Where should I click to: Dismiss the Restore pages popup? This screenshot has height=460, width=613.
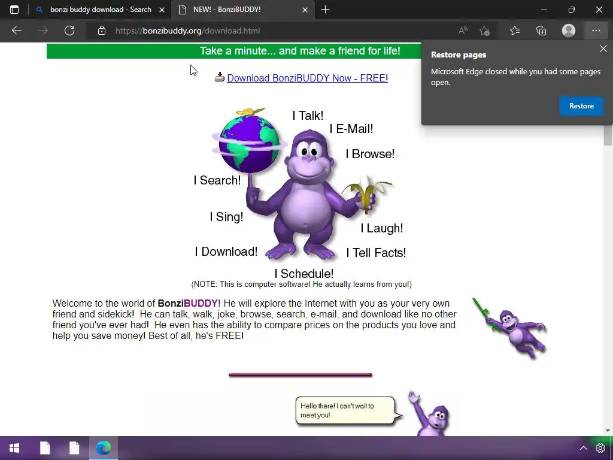coord(603,49)
